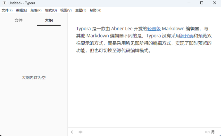The width and height of the screenshot is (221, 136).
Task: Follow the 轻量级 hyperlink
Action: [x=154, y=29]
